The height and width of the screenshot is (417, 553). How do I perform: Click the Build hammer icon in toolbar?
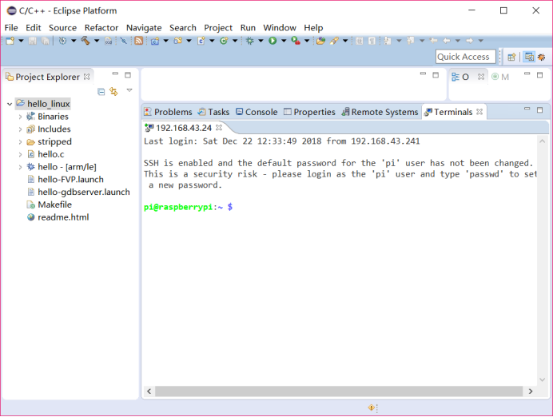pos(86,41)
